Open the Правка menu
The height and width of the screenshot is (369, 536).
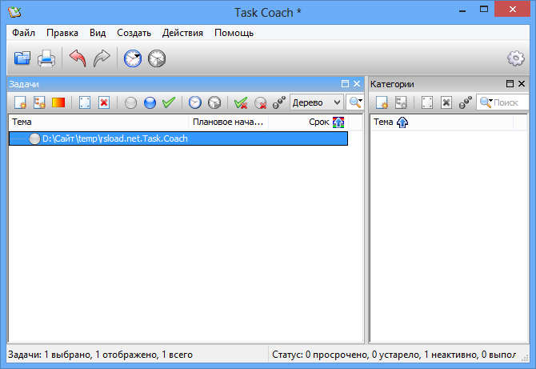[62, 33]
